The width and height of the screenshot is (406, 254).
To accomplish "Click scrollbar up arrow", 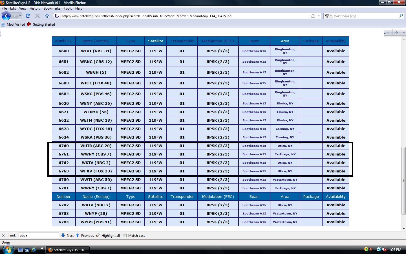I will pyautogui.click(x=403, y=38).
